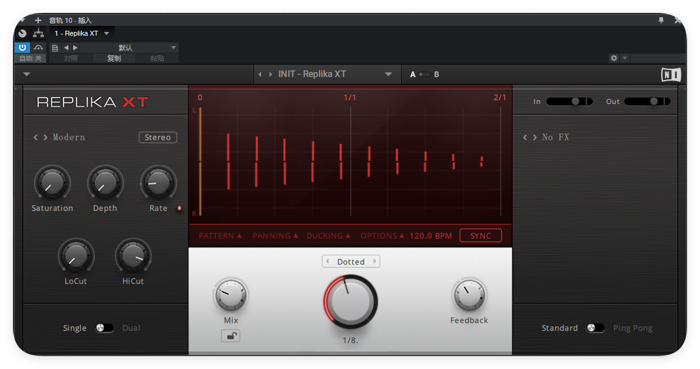700x369 pixels.
Task: Click the Modern delay mode label
Action: click(69, 137)
